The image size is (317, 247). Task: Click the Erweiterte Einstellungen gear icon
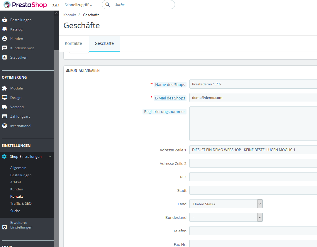click(4, 227)
